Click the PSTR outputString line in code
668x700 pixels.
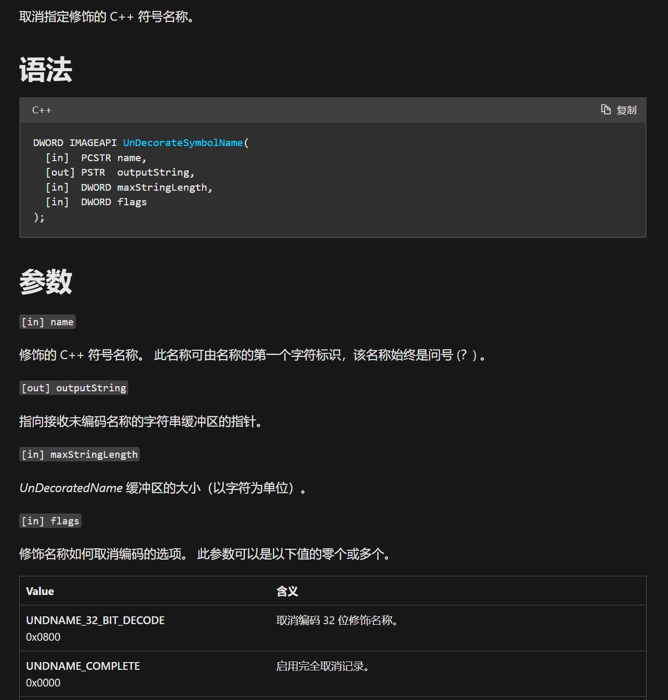pos(137,173)
